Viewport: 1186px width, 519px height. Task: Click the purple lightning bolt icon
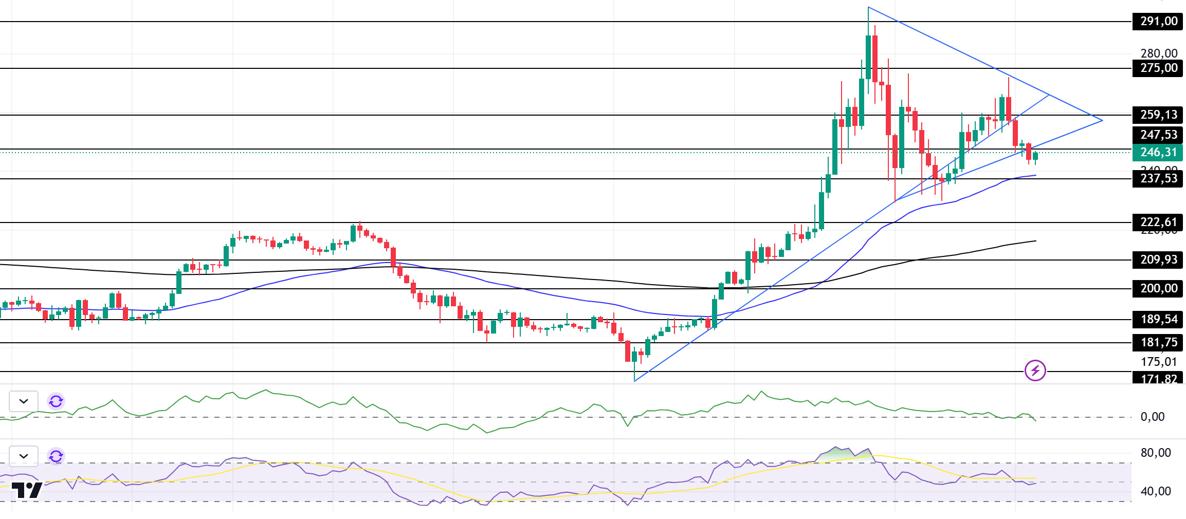[1035, 370]
